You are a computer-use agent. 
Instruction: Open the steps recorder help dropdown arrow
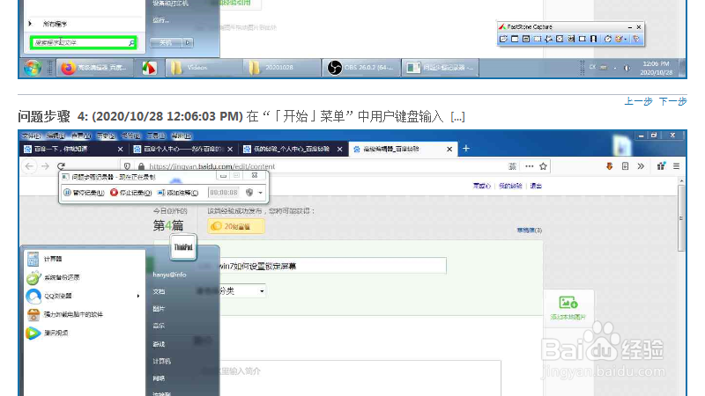pos(260,193)
